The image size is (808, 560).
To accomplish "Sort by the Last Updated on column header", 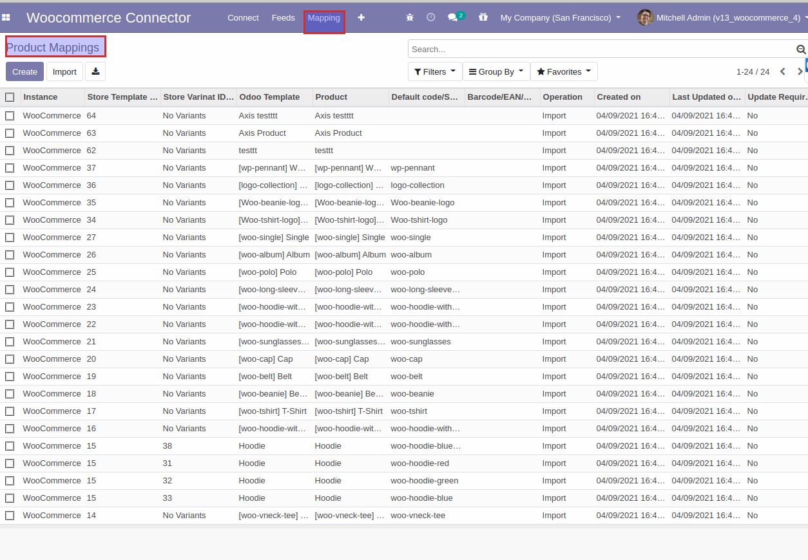I will (x=707, y=97).
